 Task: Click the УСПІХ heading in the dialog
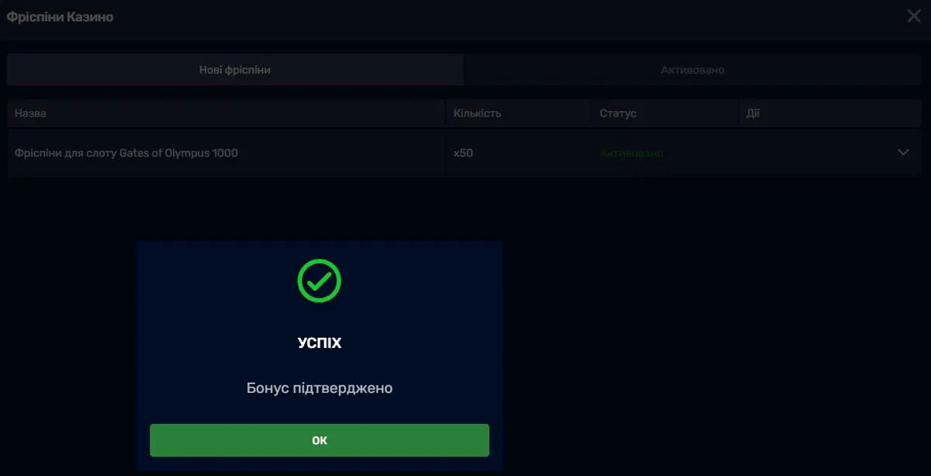click(319, 342)
